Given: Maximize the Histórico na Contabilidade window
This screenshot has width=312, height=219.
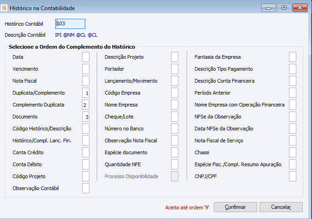Looking at the screenshot, I should (x=284, y=8).
